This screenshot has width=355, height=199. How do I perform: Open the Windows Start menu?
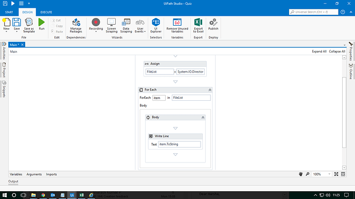[x=4, y=195]
